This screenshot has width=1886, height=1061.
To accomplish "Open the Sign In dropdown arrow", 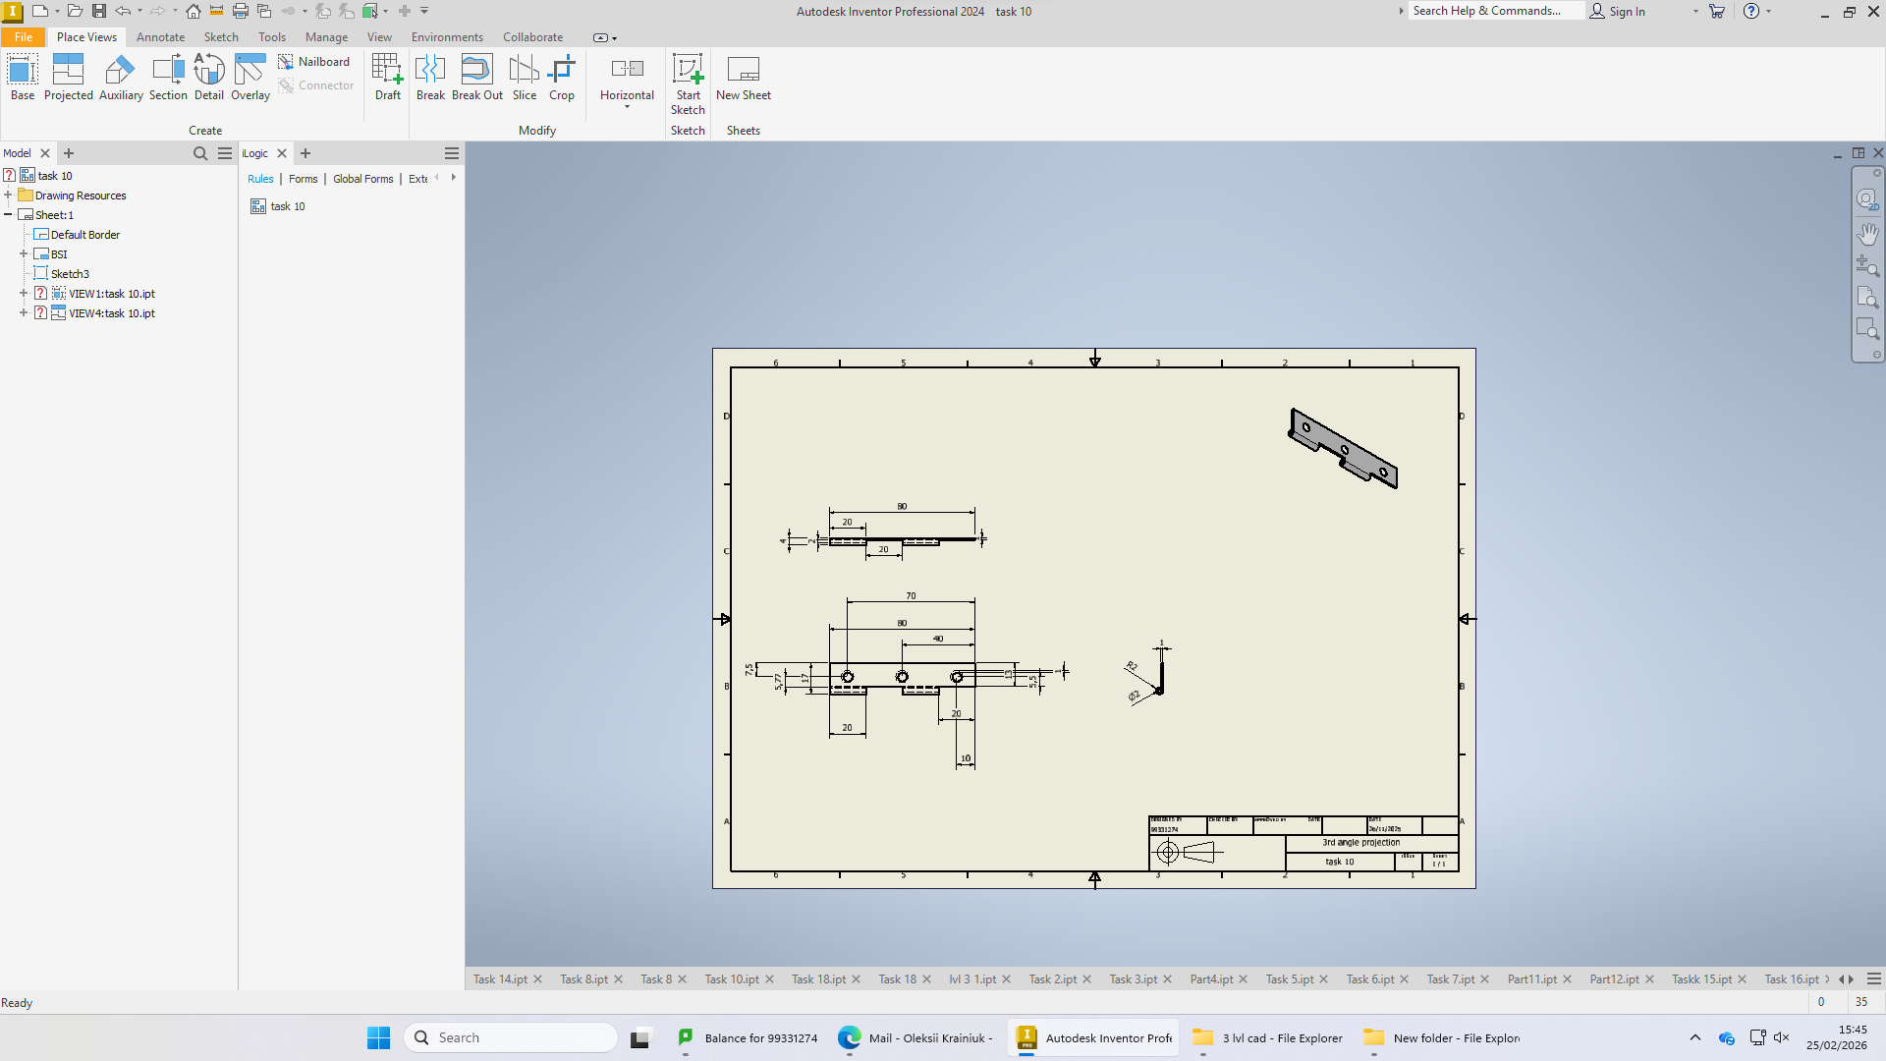I will click(1695, 11).
